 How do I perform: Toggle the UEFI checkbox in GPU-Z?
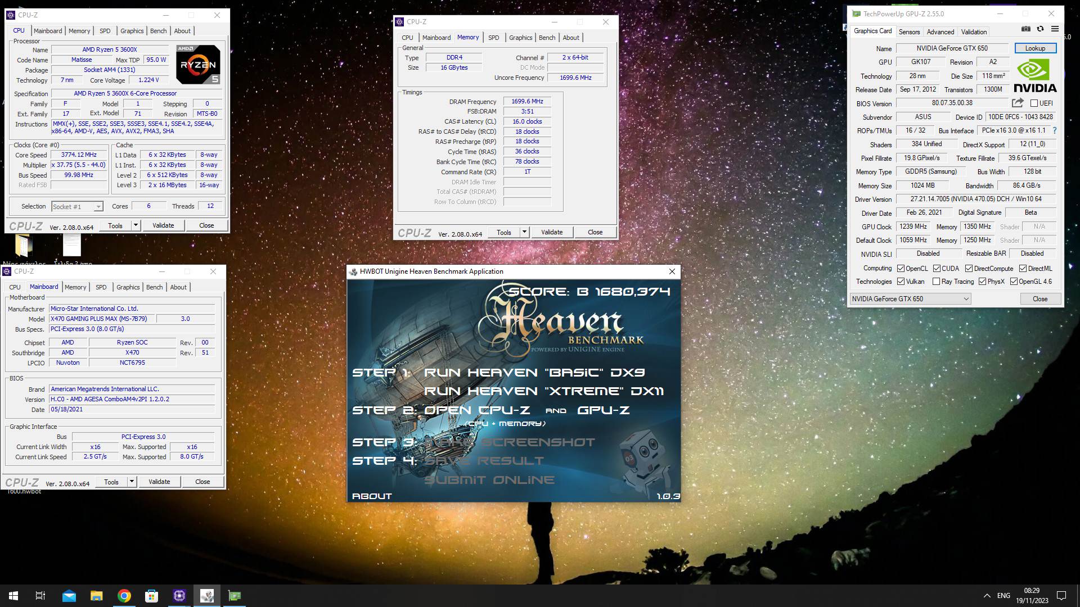point(1034,103)
